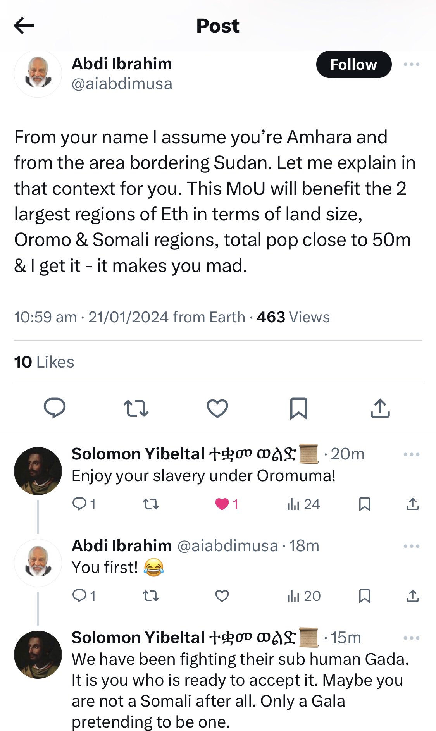The width and height of the screenshot is (436, 731).
Task: Open Abdi Ibrahim's profile picture at top
Action: pyautogui.click(x=38, y=73)
